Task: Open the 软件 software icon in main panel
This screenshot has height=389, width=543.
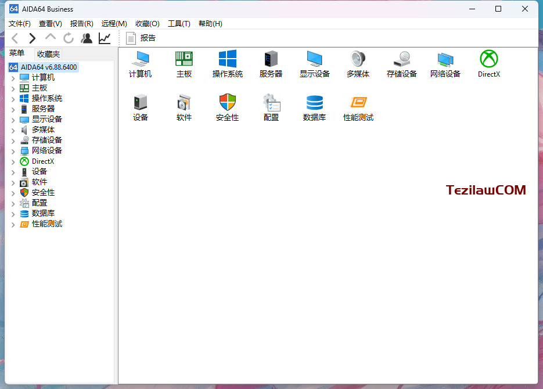Action: 184,107
